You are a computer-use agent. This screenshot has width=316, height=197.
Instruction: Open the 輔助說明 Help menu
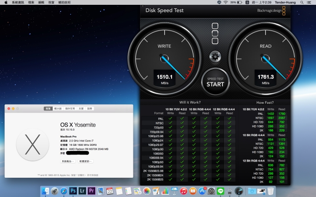click(x=64, y=3)
